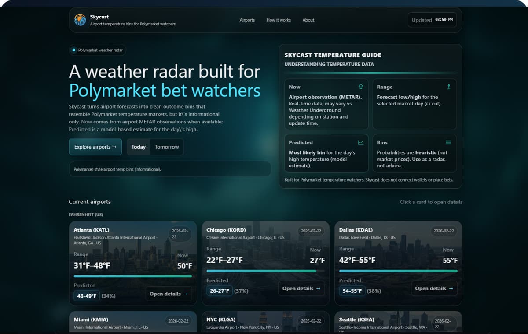This screenshot has width=528, height=334.
Task: Click the Polymarket-style airport temp bins search field
Action: [x=170, y=169]
